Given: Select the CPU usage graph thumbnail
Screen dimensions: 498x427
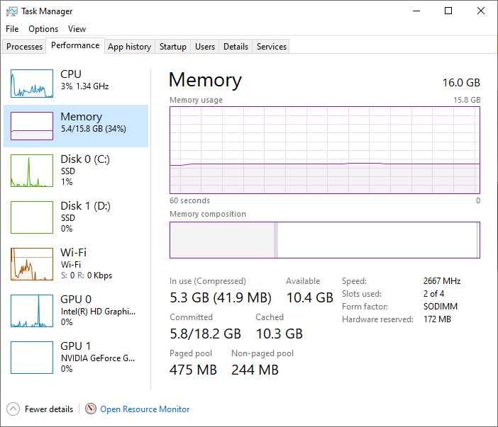Looking at the screenshot, I should point(32,84).
